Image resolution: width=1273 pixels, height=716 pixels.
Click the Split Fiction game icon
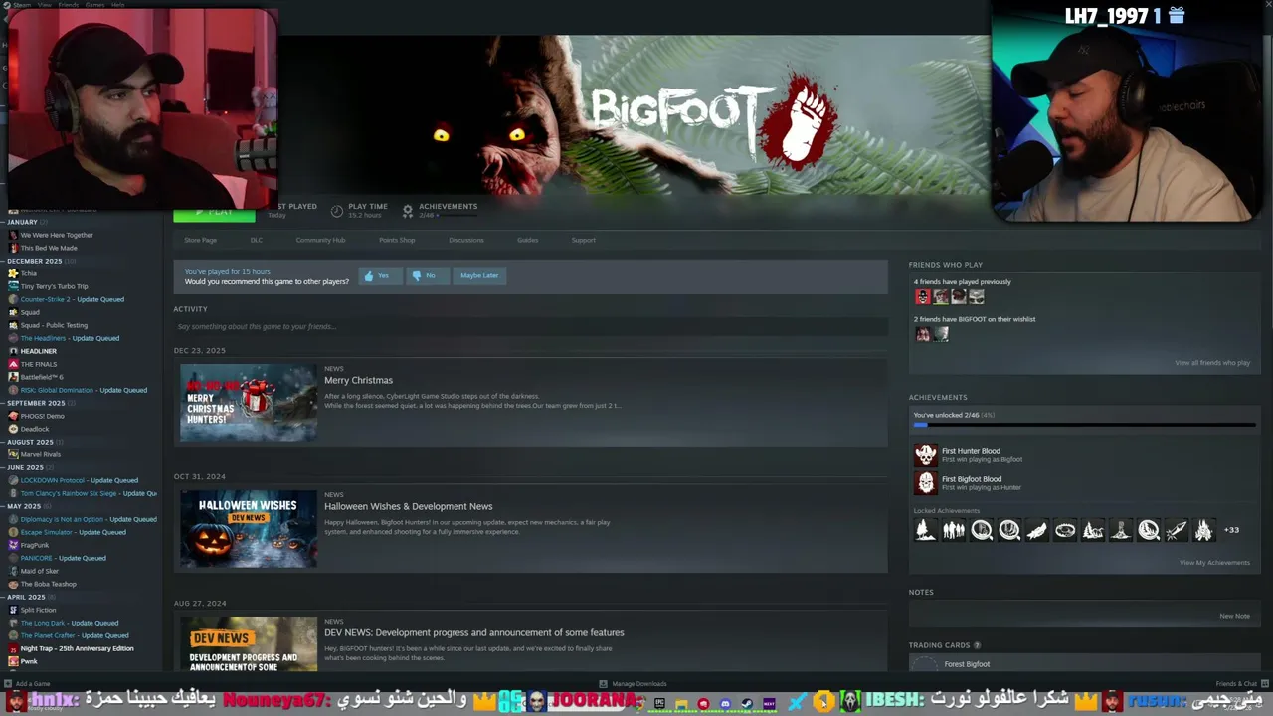pos(13,610)
